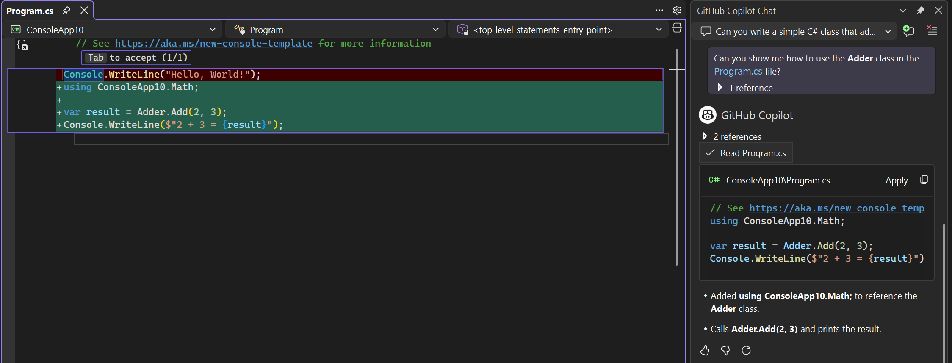Expand the 2 references section
The image size is (952, 363).
click(x=705, y=136)
